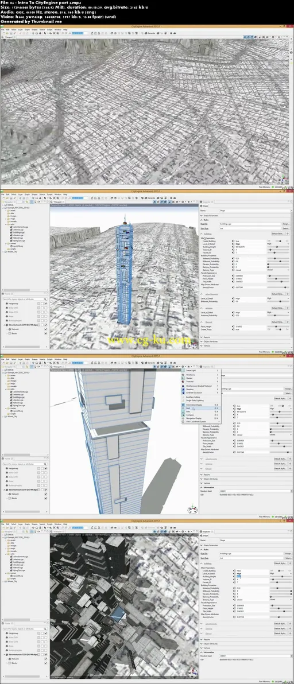Viewport: 294px width, 684px height.
Task: Open Help menu in the terrain-only frame
Action: [x=65, y=30]
